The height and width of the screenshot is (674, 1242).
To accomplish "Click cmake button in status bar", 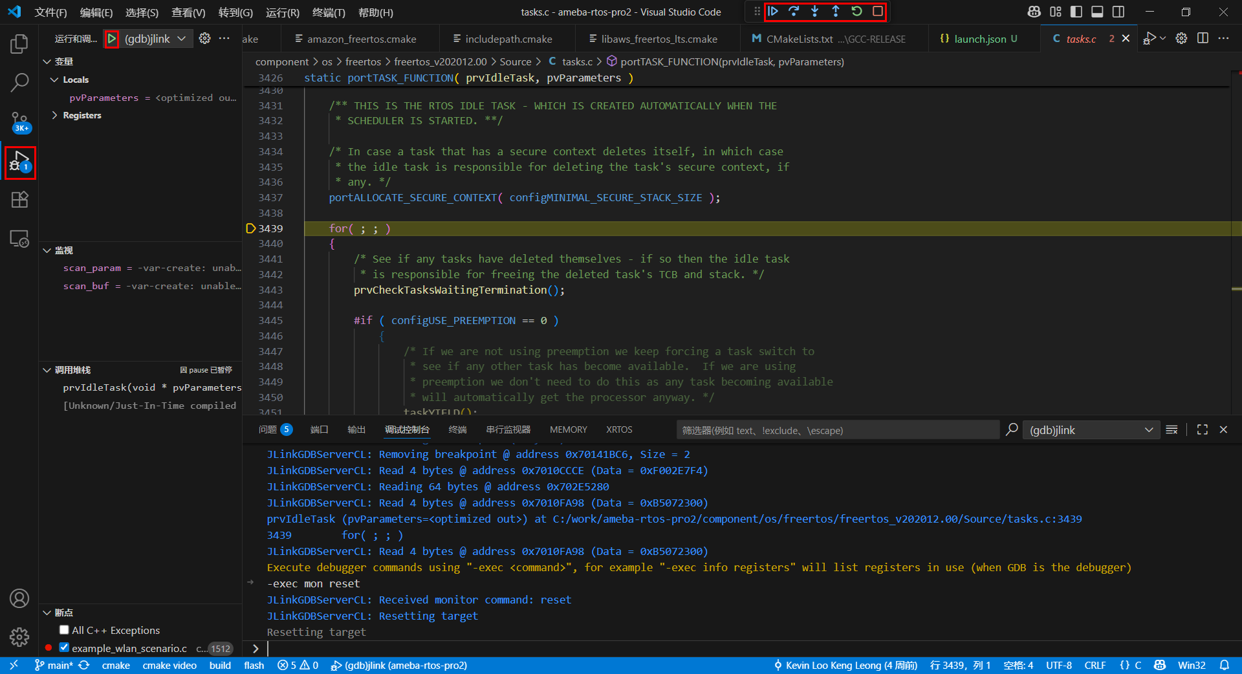I will pyautogui.click(x=116, y=666).
